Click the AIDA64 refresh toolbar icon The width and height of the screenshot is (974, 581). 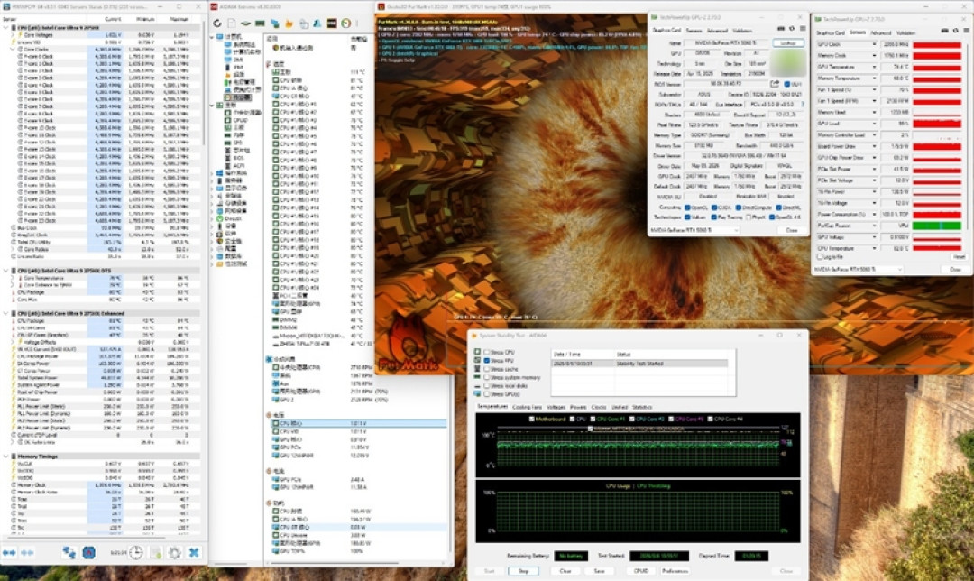[x=217, y=23]
